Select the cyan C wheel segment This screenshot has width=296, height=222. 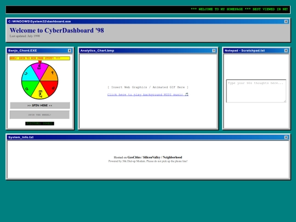tap(29, 75)
